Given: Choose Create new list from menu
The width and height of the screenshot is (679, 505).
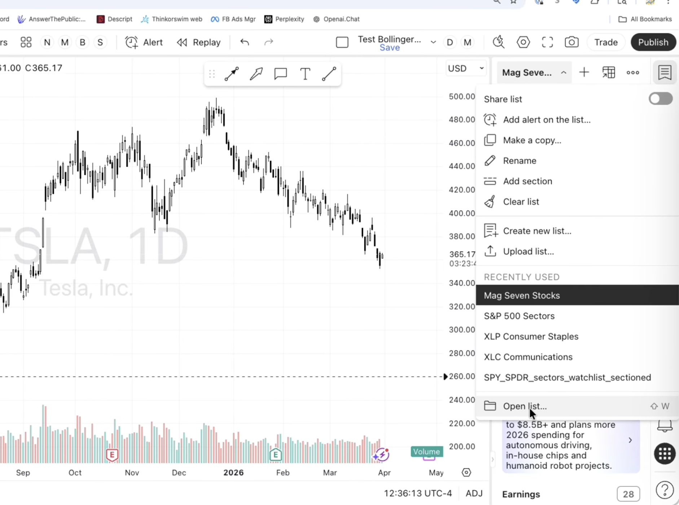Looking at the screenshot, I should 537,231.
